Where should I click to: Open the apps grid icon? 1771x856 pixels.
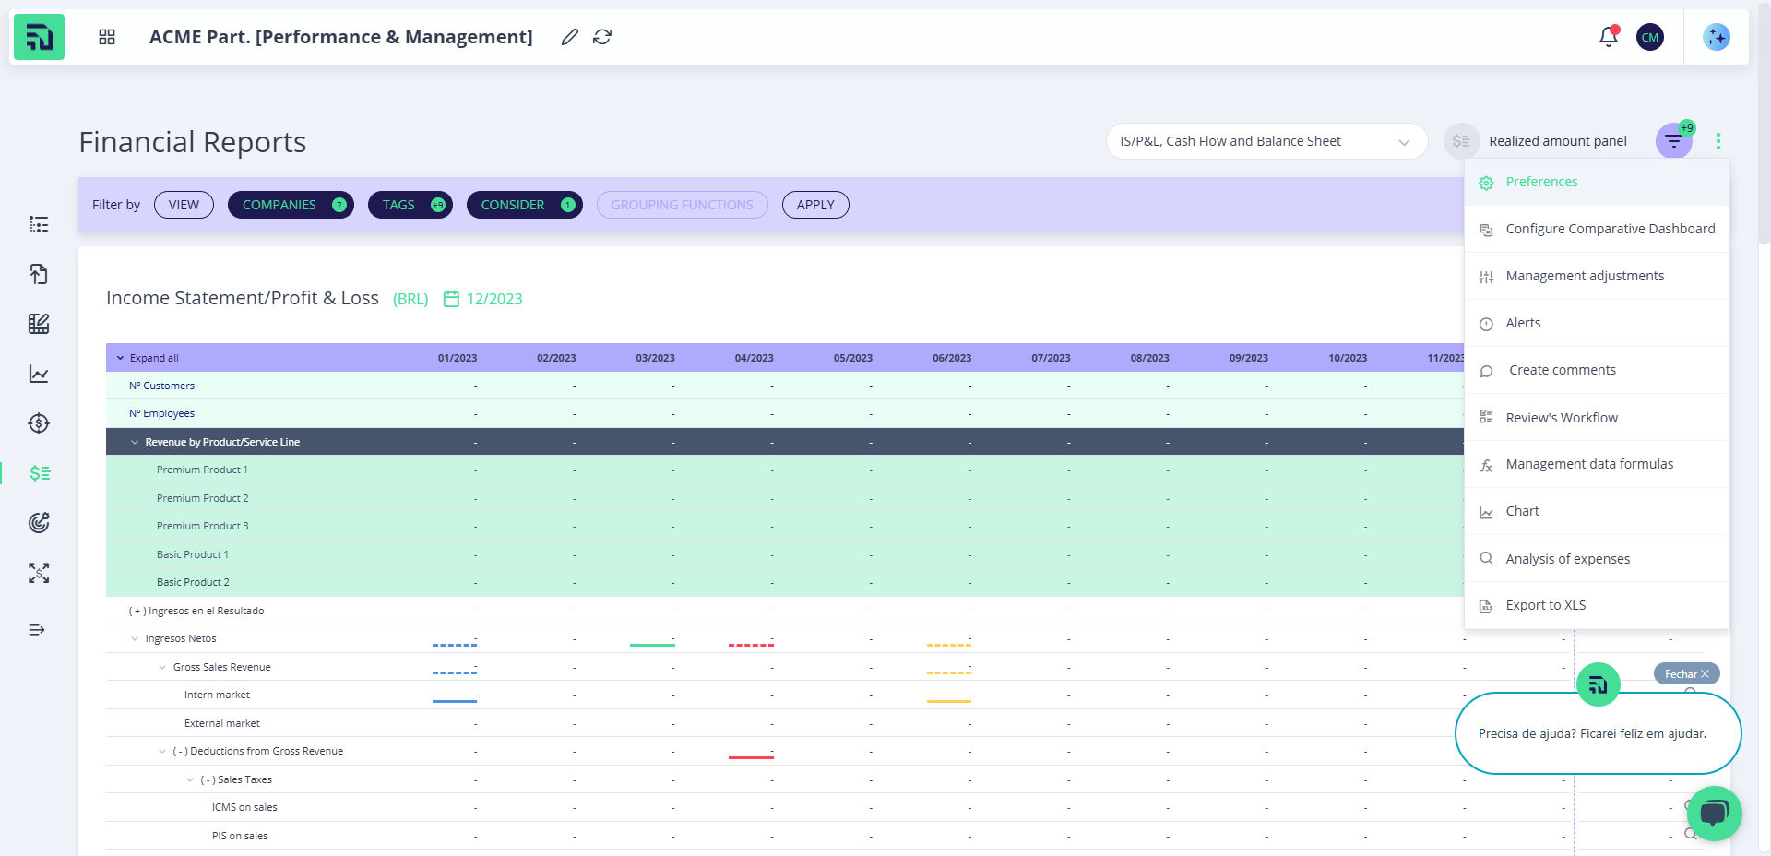[107, 37]
